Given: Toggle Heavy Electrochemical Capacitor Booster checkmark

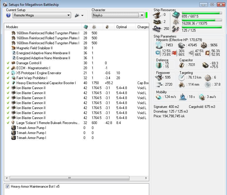Looking at the screenshot, I should tap(8, 83).
